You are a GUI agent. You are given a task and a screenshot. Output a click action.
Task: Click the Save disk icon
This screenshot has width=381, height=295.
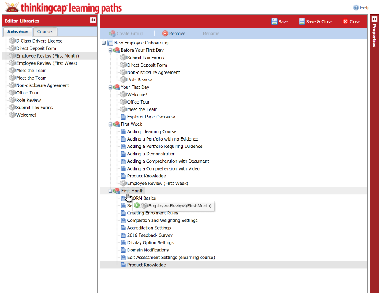click(274, 21)
